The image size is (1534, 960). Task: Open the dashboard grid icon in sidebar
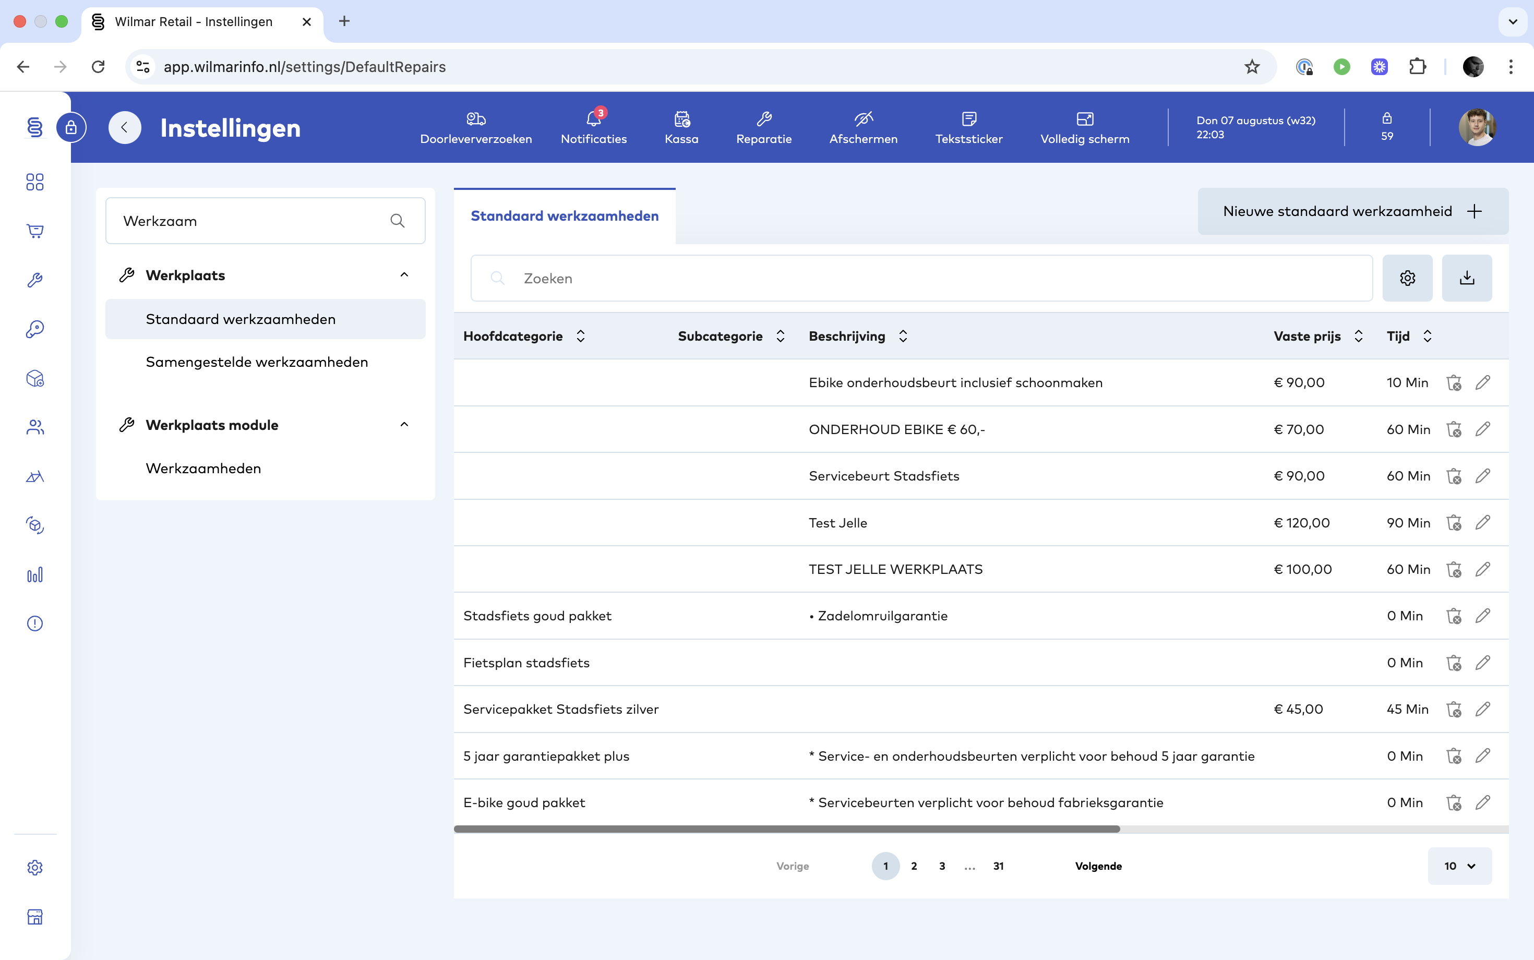coord(35,182)
